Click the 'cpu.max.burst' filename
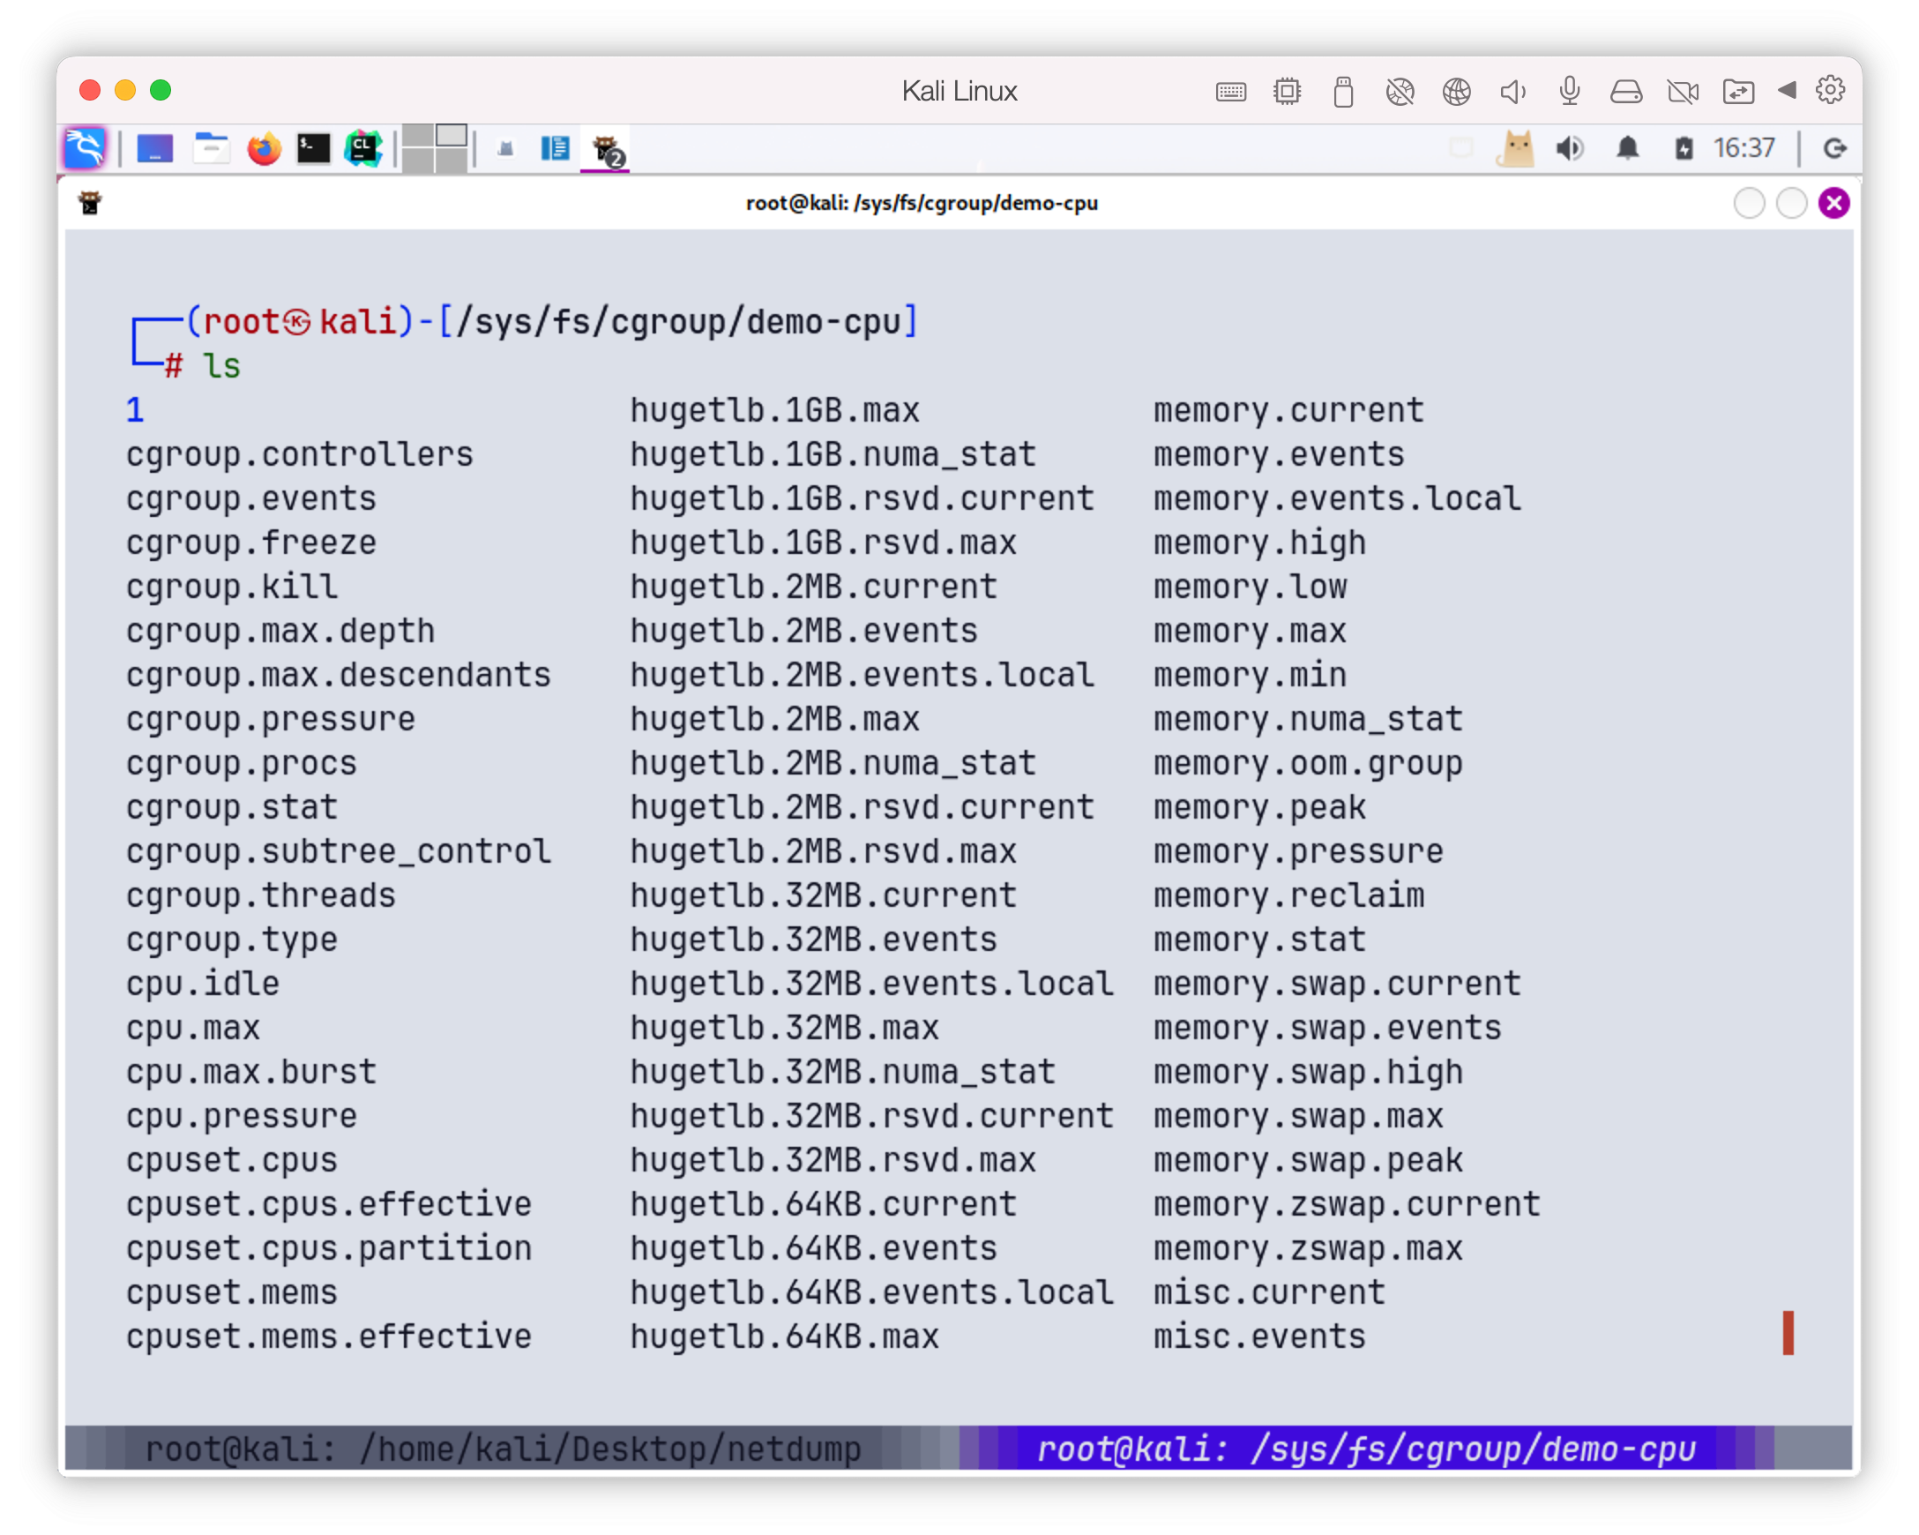This screenshot has width=1919, height=1535. click(x=251, y=1072)
